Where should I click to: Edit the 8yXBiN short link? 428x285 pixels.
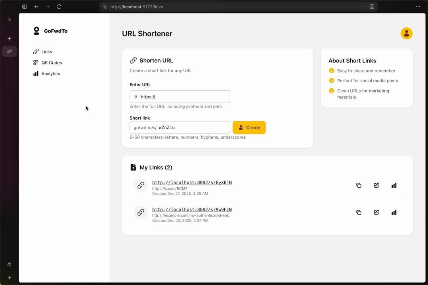(x=376, y=185)
